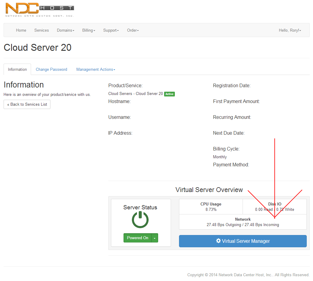The width and height of the screenshot is (313, 281).
Task: Open the Home menu item
Action: (x=21, y=30)
